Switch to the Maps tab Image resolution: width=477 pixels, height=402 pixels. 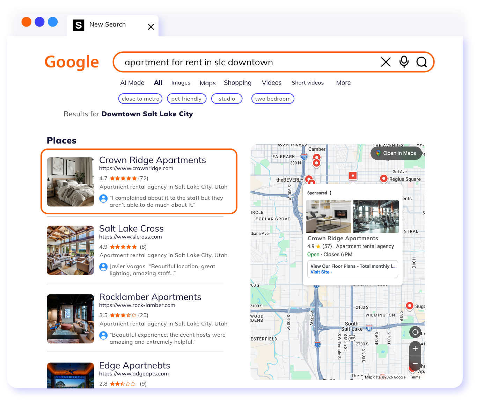(208, 83)
